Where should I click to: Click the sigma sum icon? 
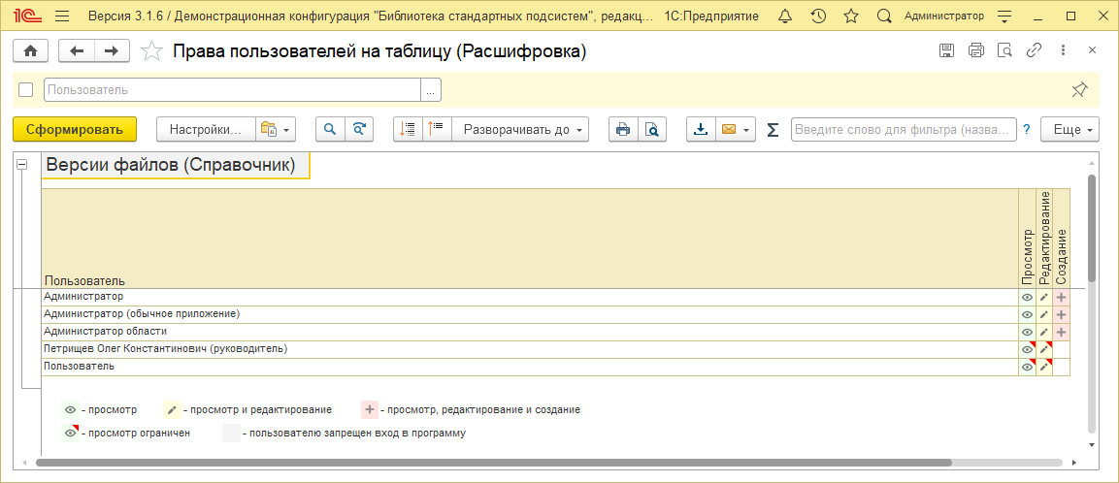tap(773, 130)
